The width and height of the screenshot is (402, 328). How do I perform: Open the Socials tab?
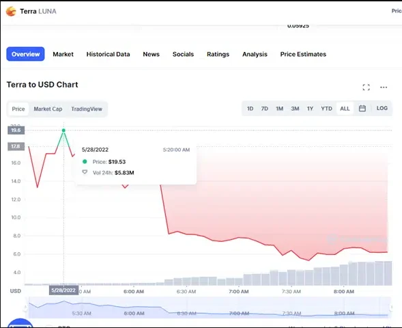click(183, 54)
